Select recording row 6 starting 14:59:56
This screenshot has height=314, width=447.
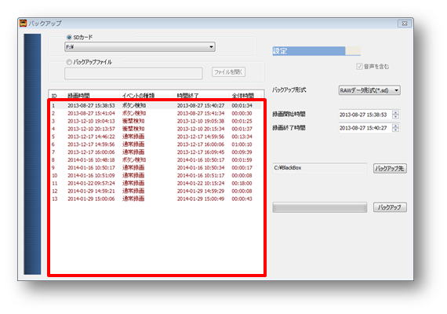[155, 144]
